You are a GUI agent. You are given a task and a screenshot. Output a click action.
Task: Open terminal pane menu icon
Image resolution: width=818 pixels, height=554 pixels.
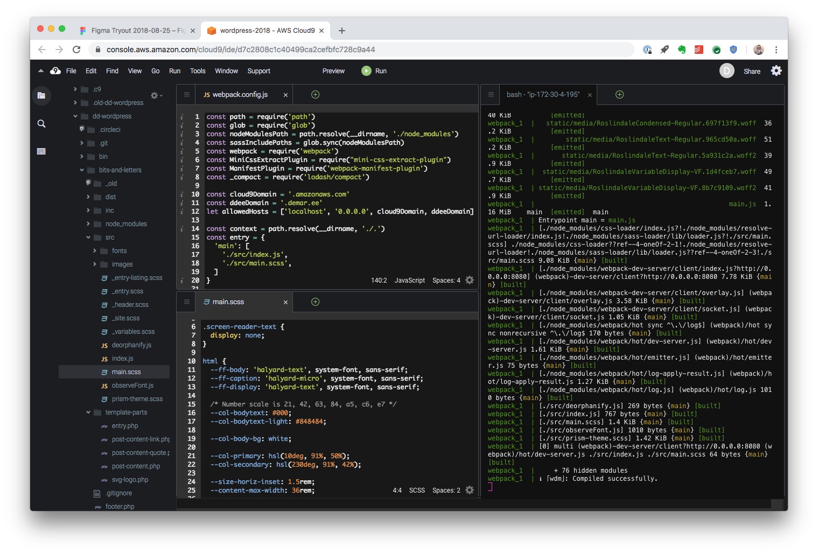coord(491,94)
